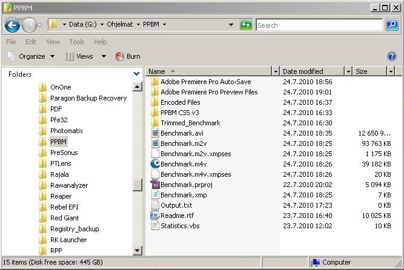This screenshot has width=404, height=270.
Task: Collapse the Folders pane chevron
Action: (136, 74)
